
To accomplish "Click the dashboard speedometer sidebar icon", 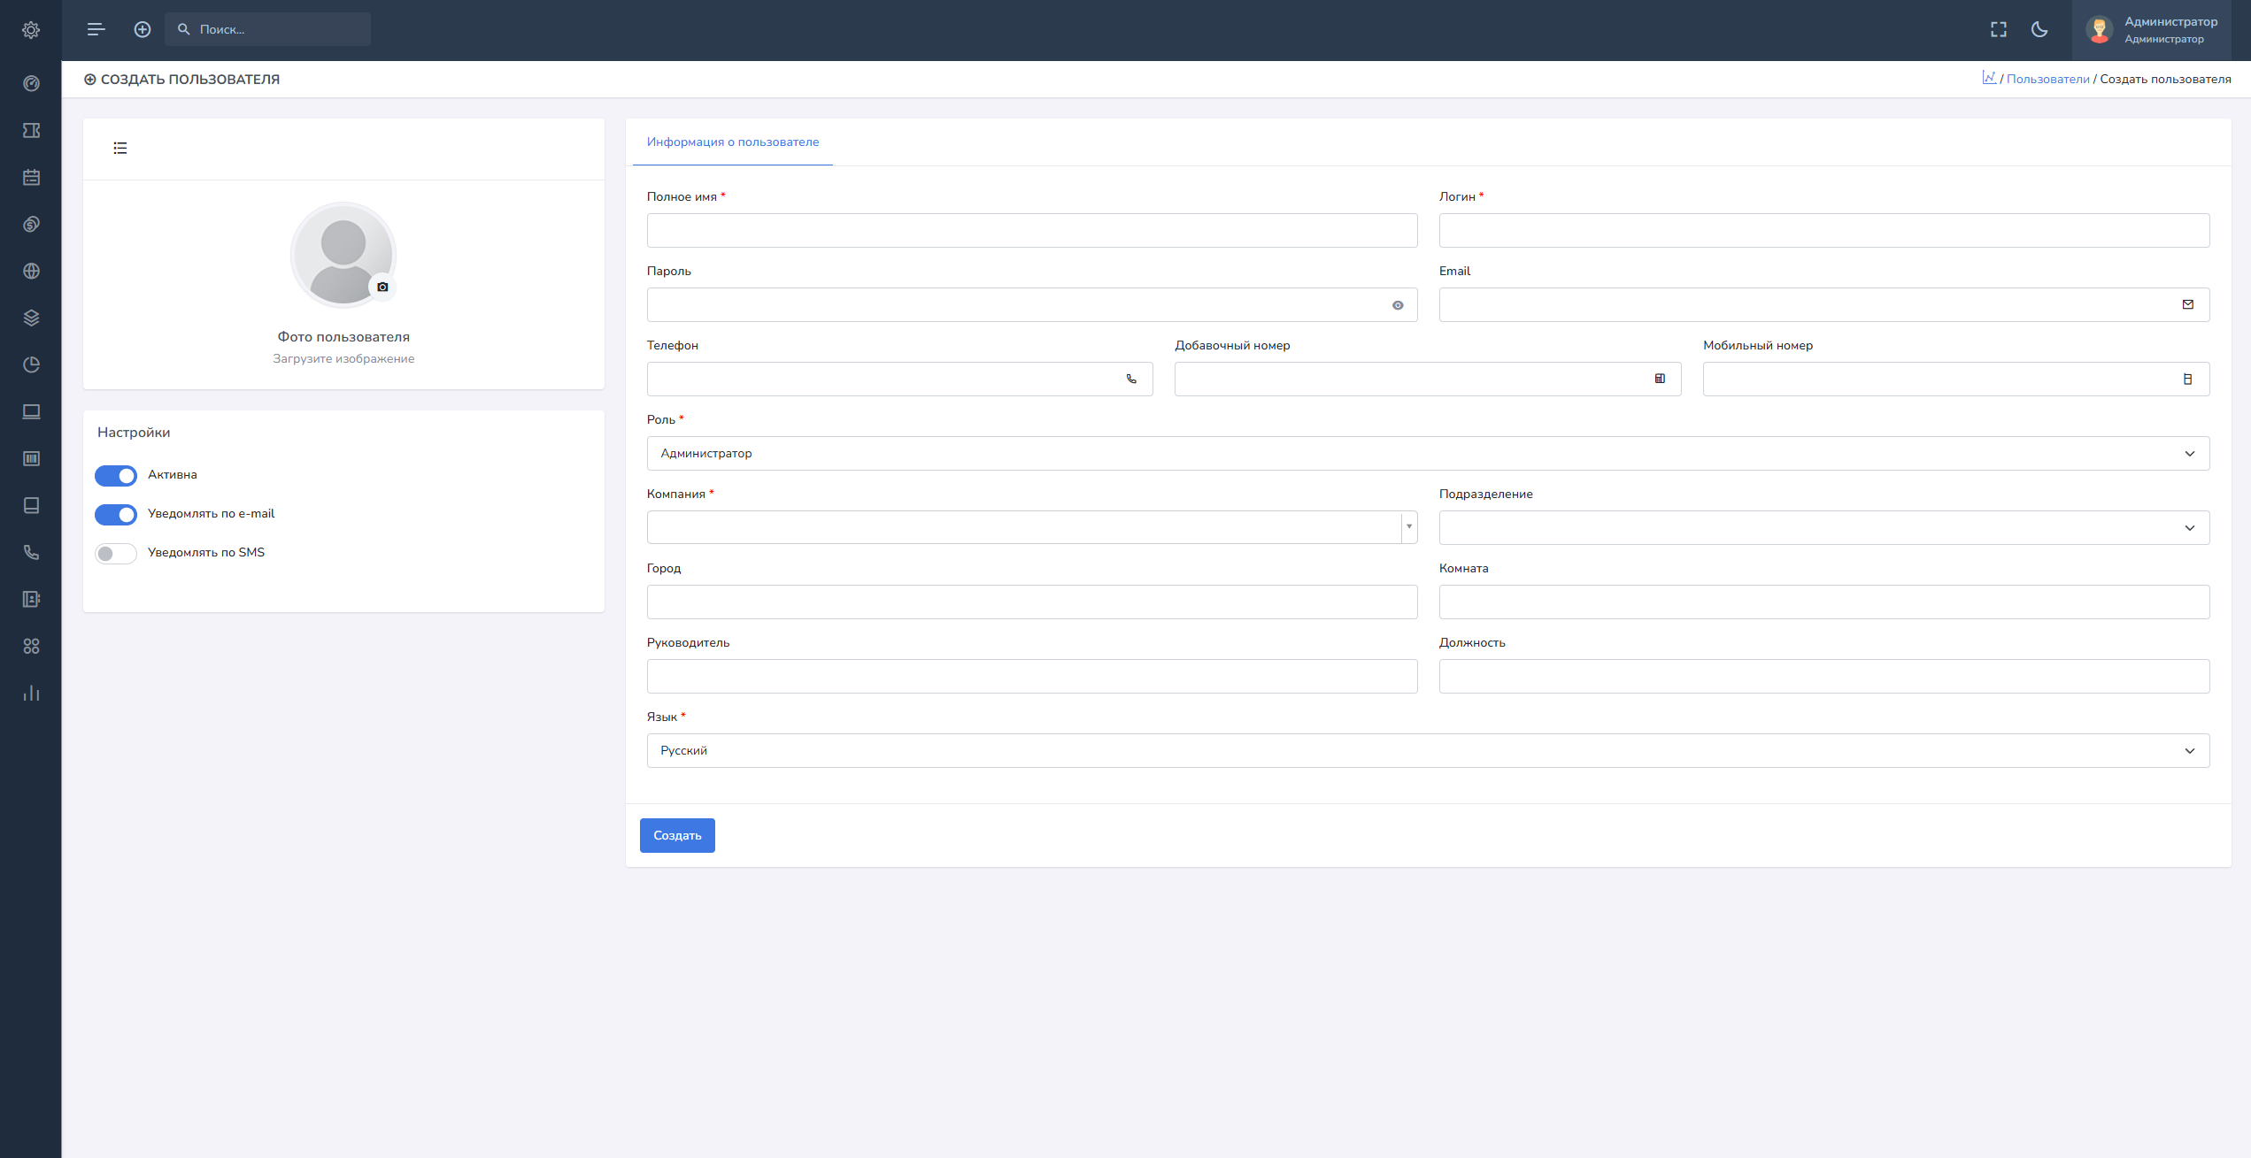I will 31,84.
